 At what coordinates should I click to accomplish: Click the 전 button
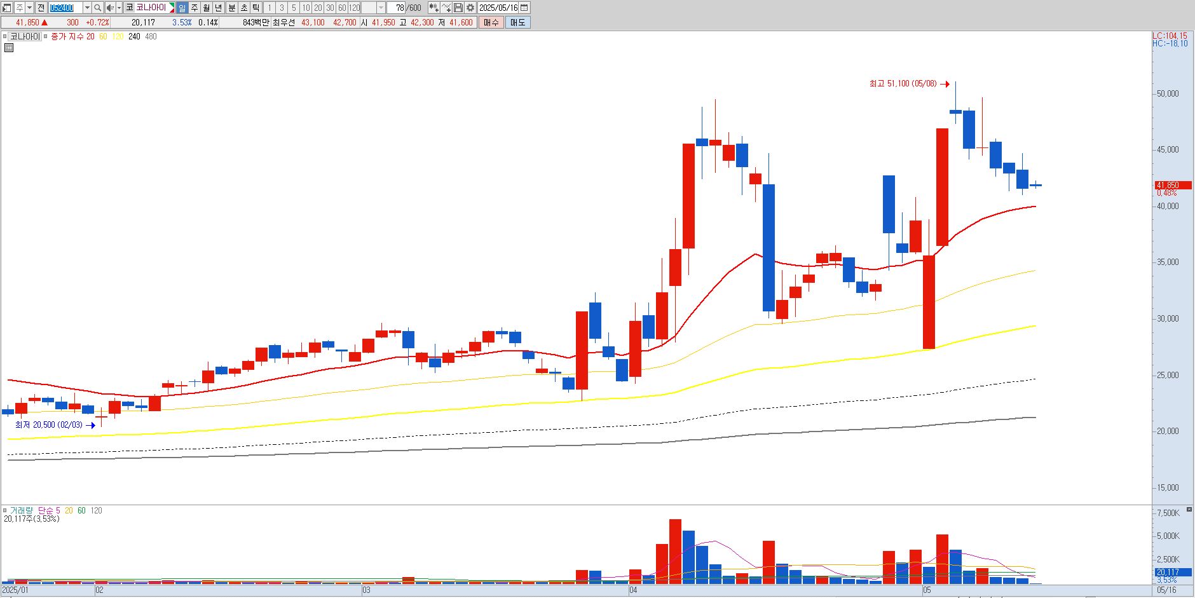(41, 8)
